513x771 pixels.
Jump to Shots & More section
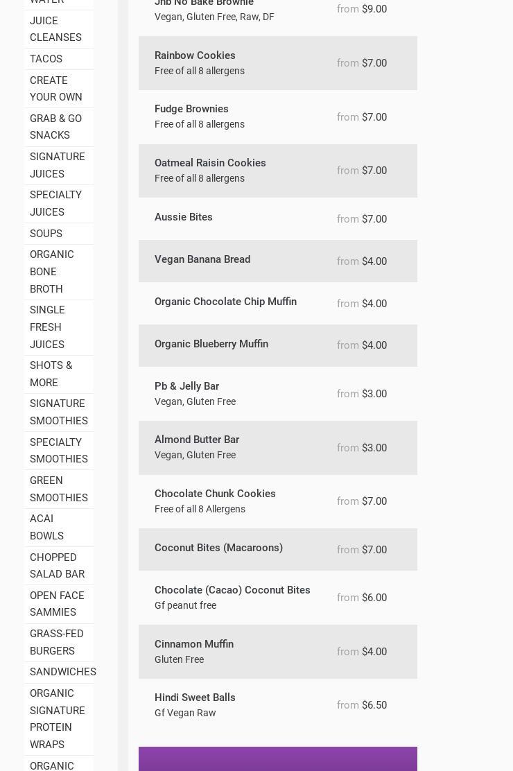click(51, 374)
